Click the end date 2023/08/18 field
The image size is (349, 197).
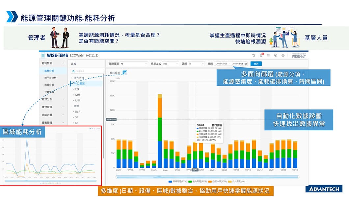[x=237, y=64]
